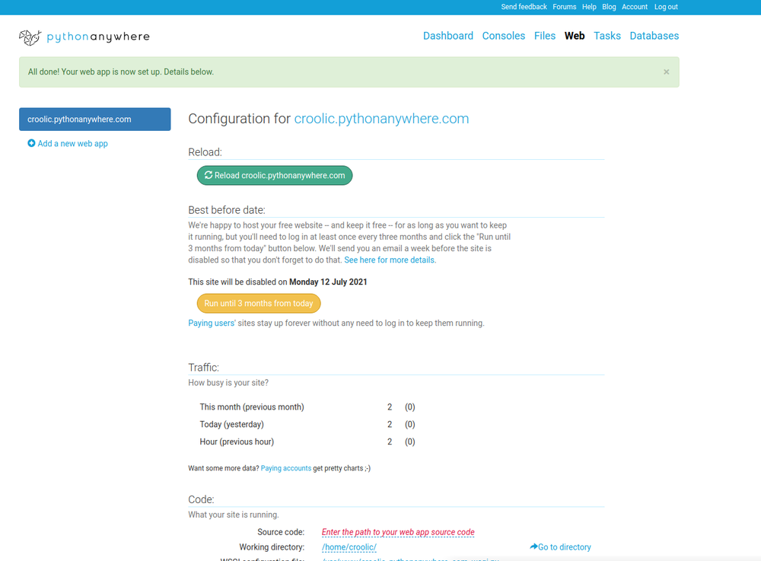Click Go to directory link
Image resolution: width=761 pixels, height=561 pixels.
point(565,547)
